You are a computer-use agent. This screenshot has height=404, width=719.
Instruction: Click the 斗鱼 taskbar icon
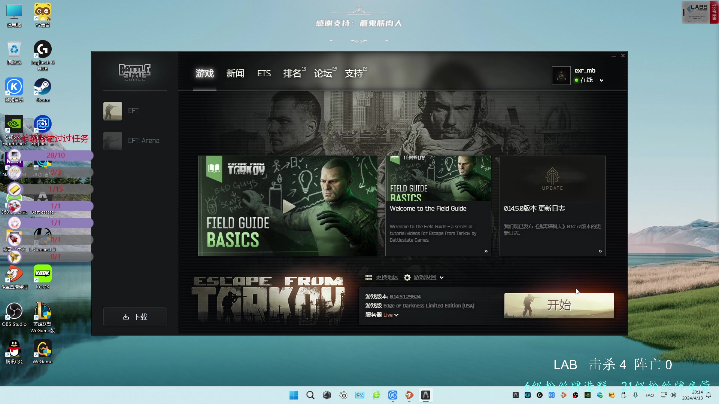pos(409,395)
